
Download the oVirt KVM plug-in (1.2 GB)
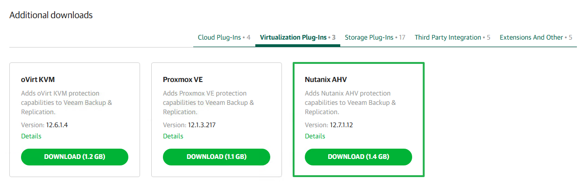[75, 157]
